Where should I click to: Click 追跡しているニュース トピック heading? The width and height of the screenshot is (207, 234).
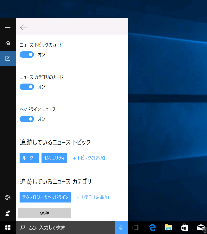pos(55,142)
